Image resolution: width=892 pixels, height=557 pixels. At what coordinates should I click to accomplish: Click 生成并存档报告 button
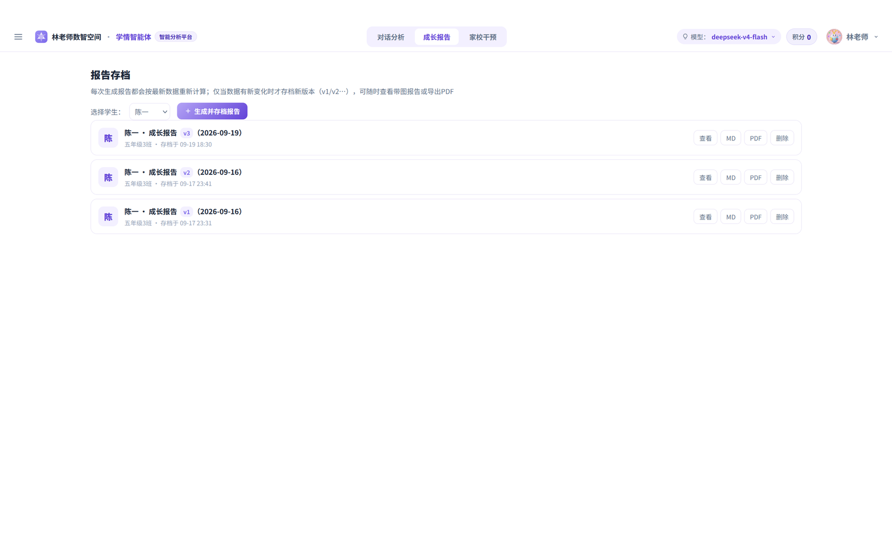coord(212,111)
